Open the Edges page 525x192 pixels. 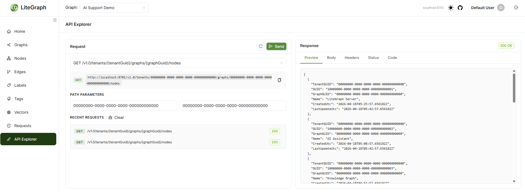(x=28, y=72)
